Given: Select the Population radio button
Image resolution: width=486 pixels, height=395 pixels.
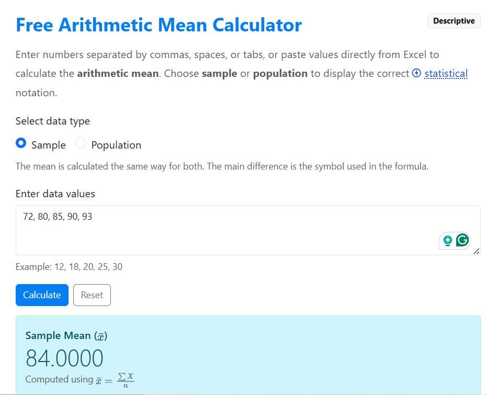Looking at the screenshot, I should pos(82,143).
